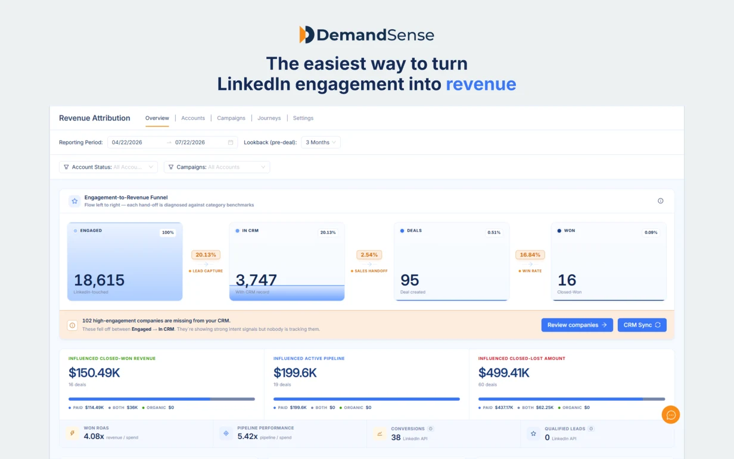
Task: Click the Engaged funnel card
Action: tap(125, 262)
